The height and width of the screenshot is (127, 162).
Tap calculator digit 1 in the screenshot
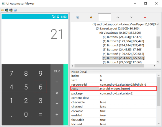[x=12, y=101]
